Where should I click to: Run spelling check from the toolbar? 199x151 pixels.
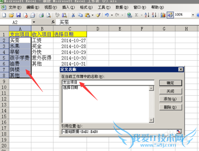57,15
